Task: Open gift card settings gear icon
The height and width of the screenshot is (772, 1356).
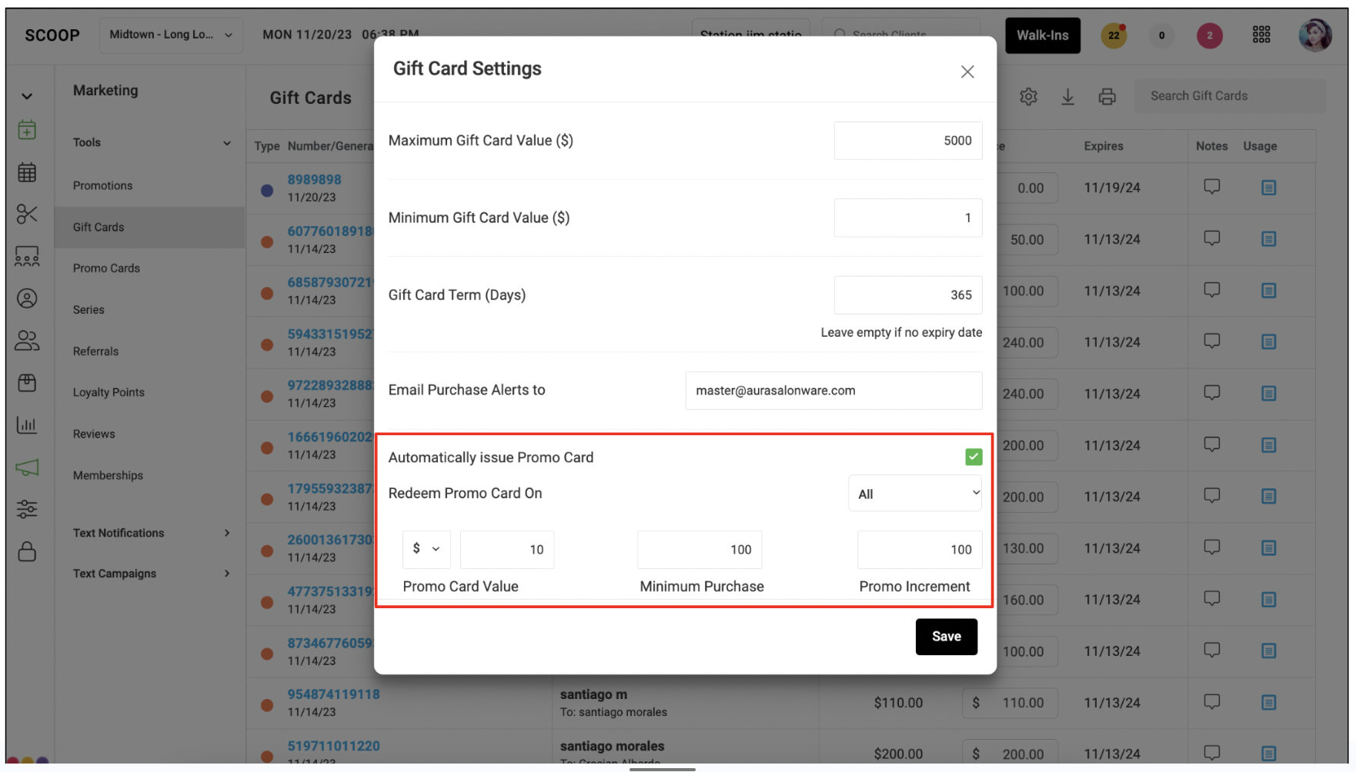Action: 1028,97
